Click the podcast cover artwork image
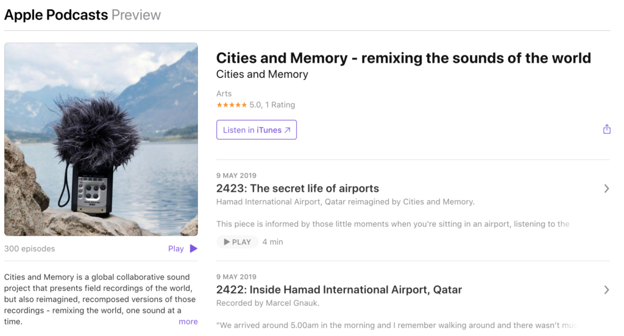This screenshot has width=624, height=336. coord(101,139)
